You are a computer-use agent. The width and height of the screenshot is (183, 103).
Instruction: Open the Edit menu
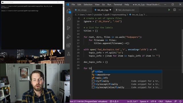79,5
